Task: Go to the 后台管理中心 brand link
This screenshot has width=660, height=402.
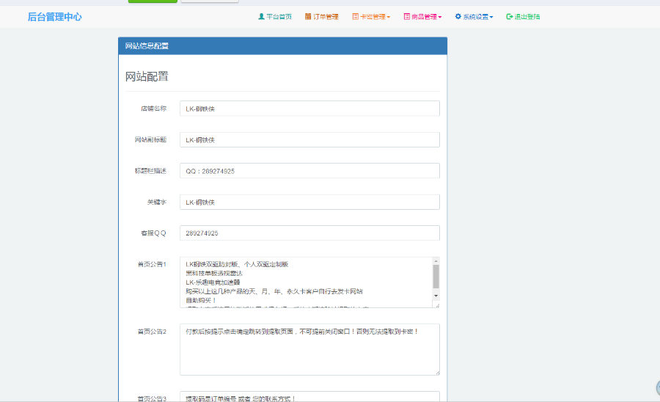Action: pos(55,17)
